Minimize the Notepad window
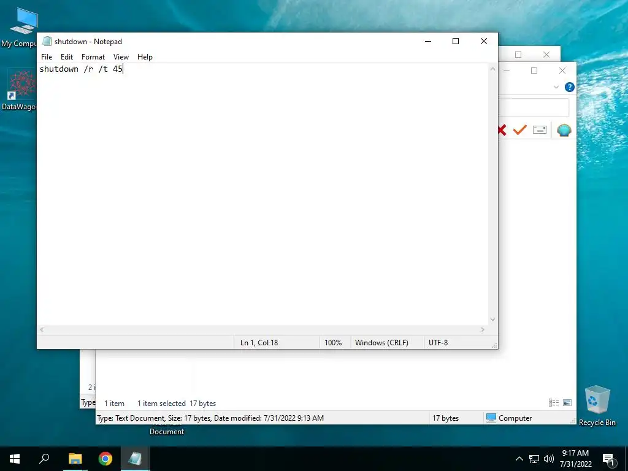Image resolution: width=628 pixels, height=471 pixels. point(428,41)
